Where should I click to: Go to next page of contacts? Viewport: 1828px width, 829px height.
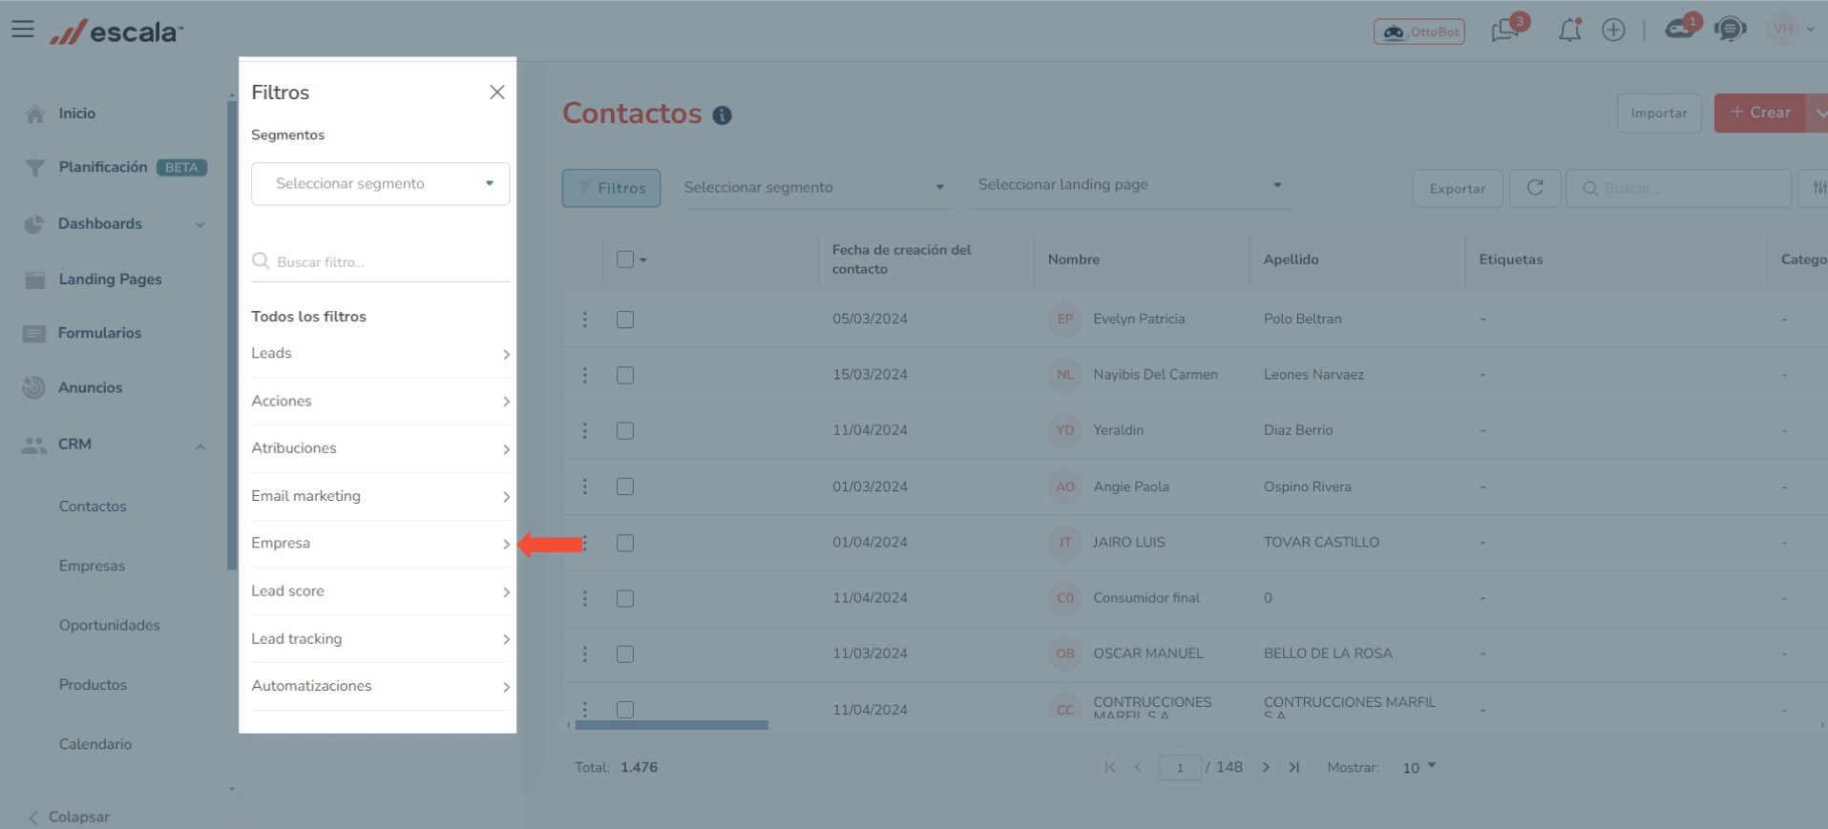1266,767
